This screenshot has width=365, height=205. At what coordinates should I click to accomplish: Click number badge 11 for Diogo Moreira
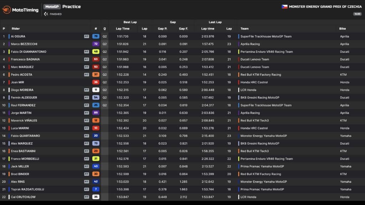click(96, 90)
